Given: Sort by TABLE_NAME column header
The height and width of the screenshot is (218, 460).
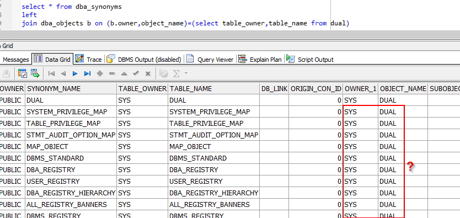Looking at the screenshot, I should [x=213, y=89].
